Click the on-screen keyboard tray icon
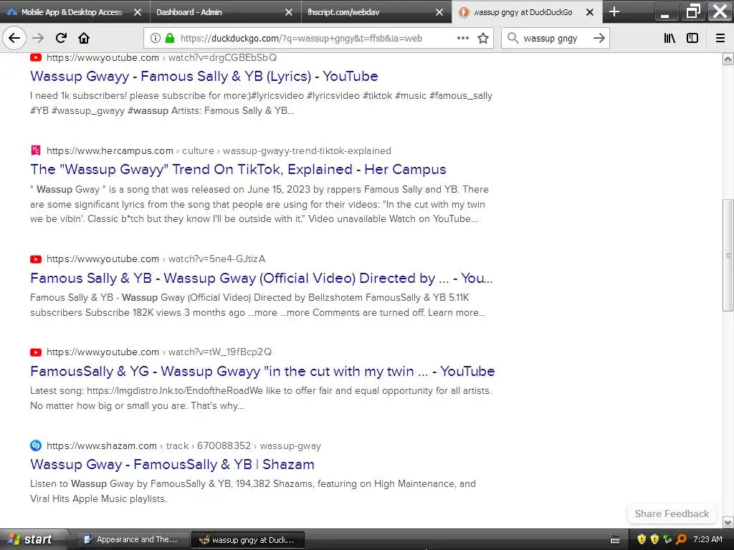 tap(615, 540)
